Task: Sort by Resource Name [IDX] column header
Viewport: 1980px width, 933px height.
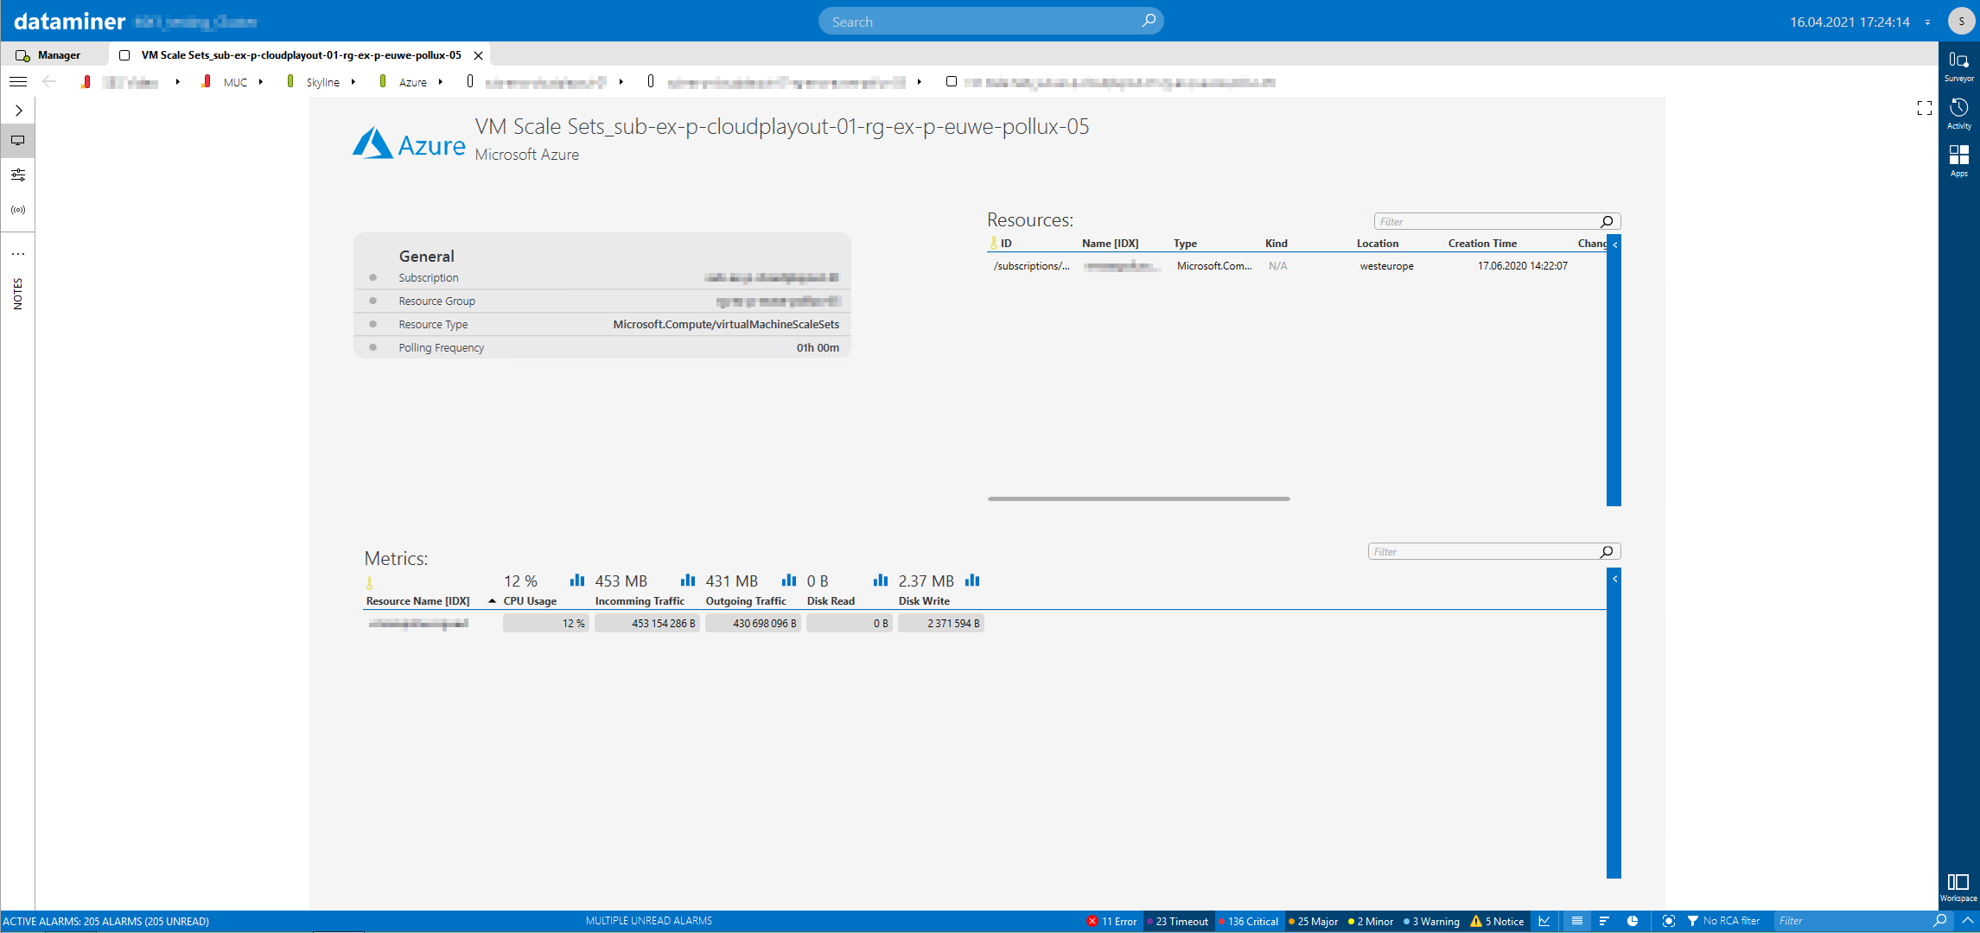Action: click(417, 601)
